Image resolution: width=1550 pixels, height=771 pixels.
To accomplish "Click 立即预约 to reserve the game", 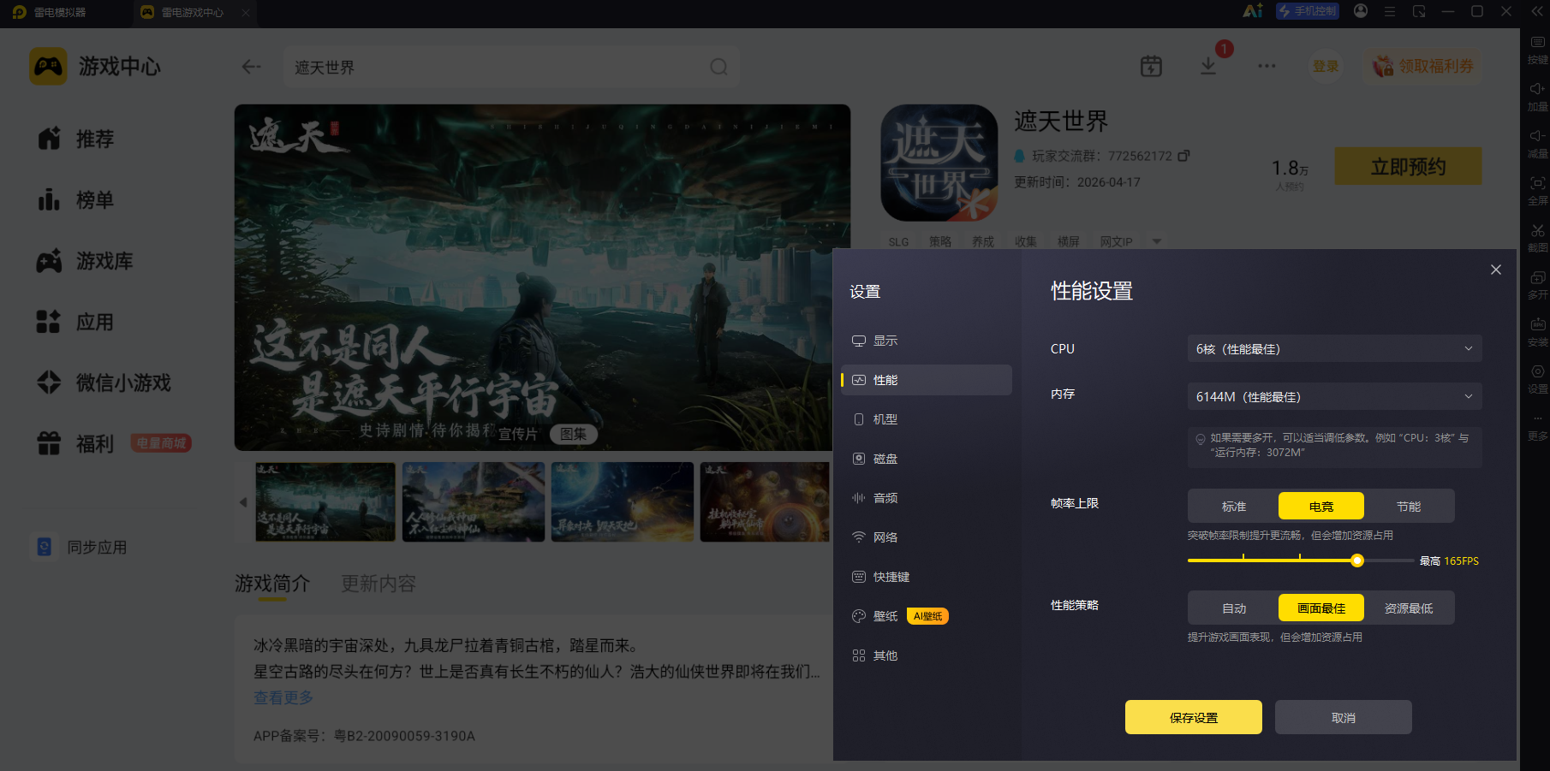I will [1408, 166].
